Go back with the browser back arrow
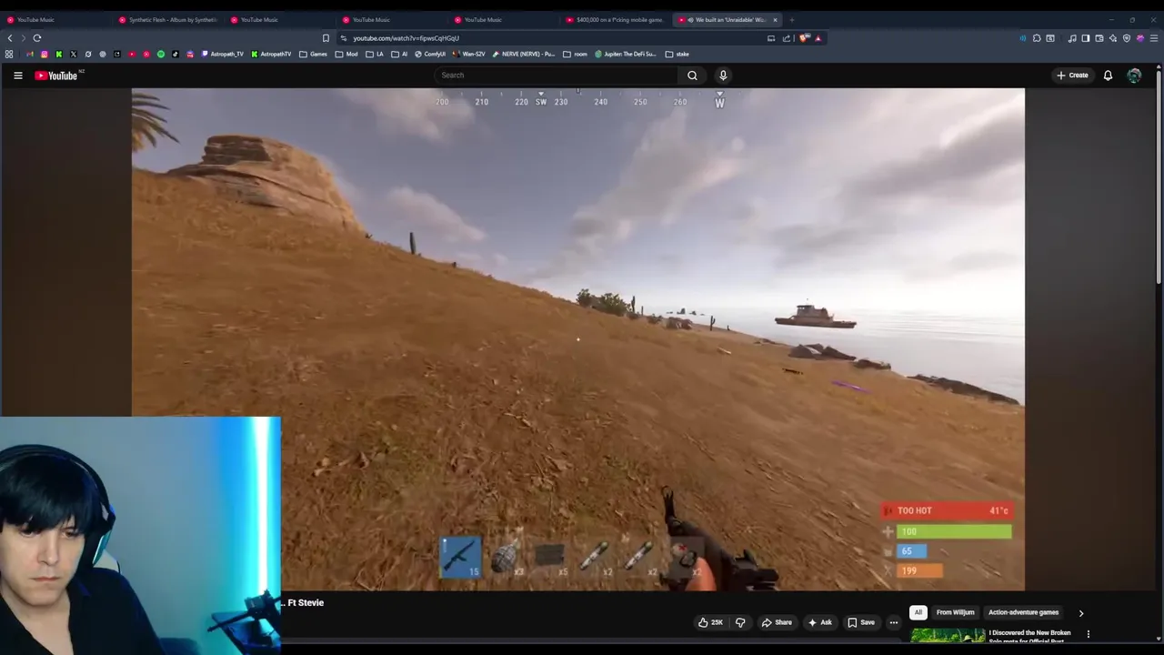This screenshot has height=655, width=1164. 10,38
